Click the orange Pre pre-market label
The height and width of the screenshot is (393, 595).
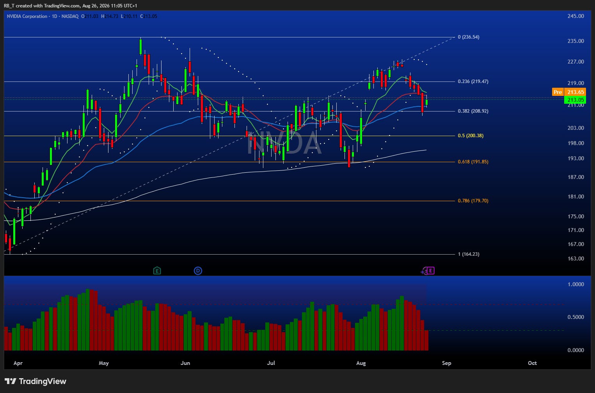click(558, 92)
